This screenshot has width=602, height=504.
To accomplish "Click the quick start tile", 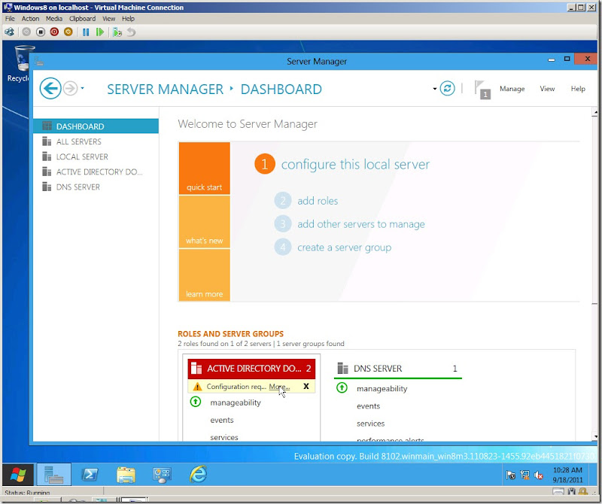I will tap(204, 169).
